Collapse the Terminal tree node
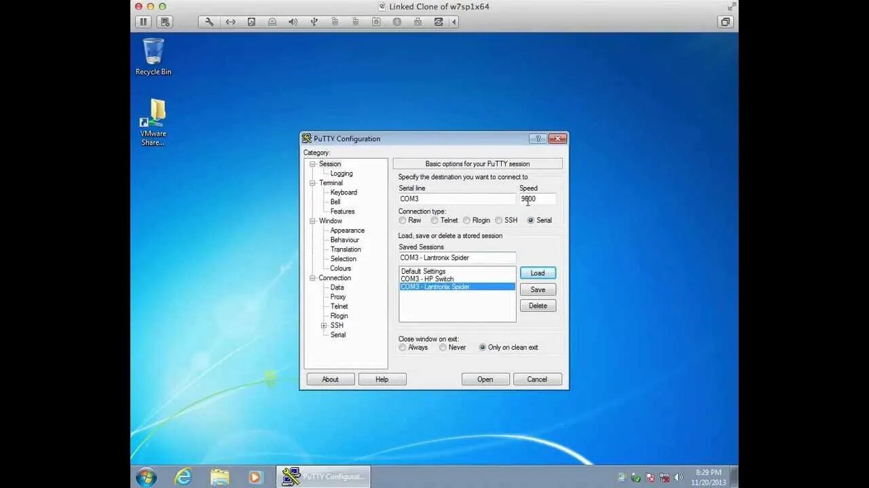The height and width of the screenshot is (488, 869). click(313, 183)
